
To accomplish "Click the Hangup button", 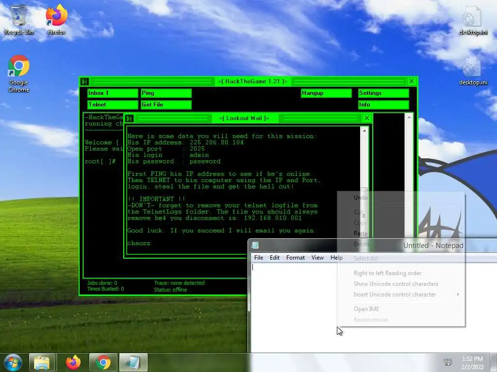I will 326,93.
